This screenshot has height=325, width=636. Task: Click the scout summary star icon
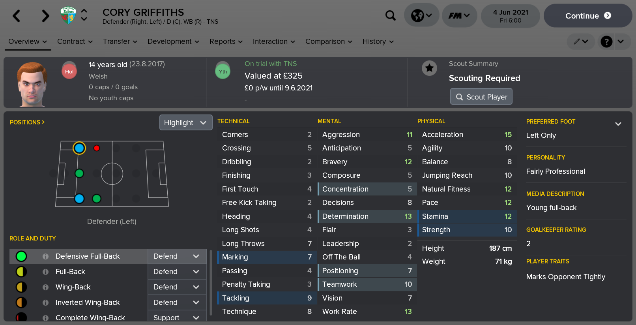pyautogui.click(x=429, y=68)
